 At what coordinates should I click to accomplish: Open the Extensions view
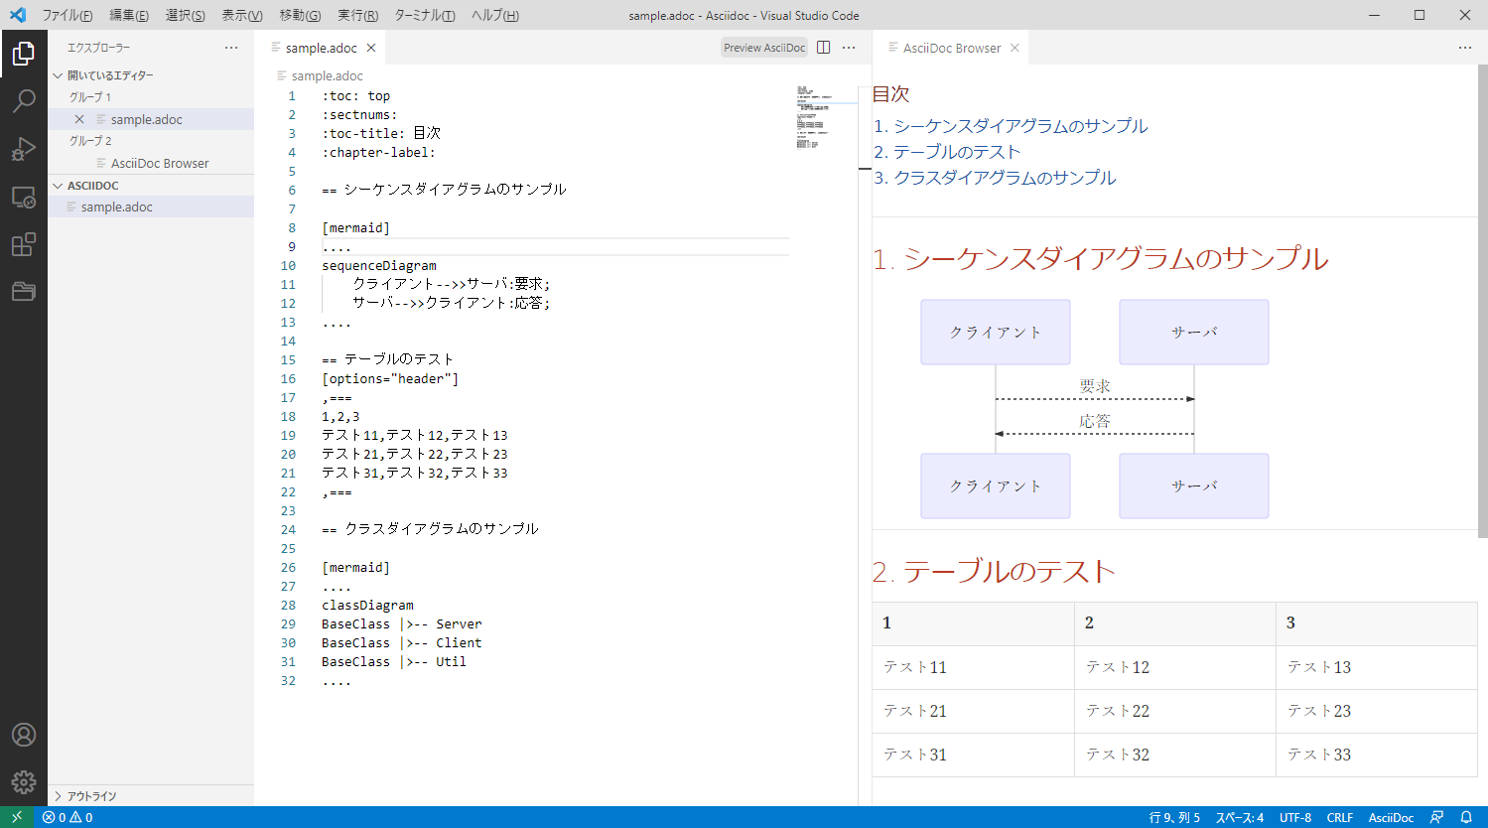click(24, 244)
